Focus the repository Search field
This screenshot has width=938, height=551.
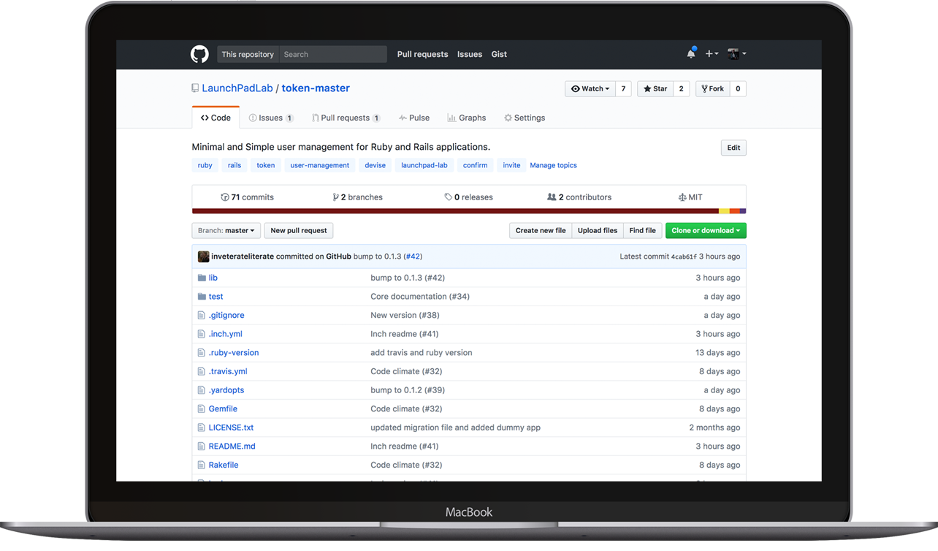click(x=332, y=54)
